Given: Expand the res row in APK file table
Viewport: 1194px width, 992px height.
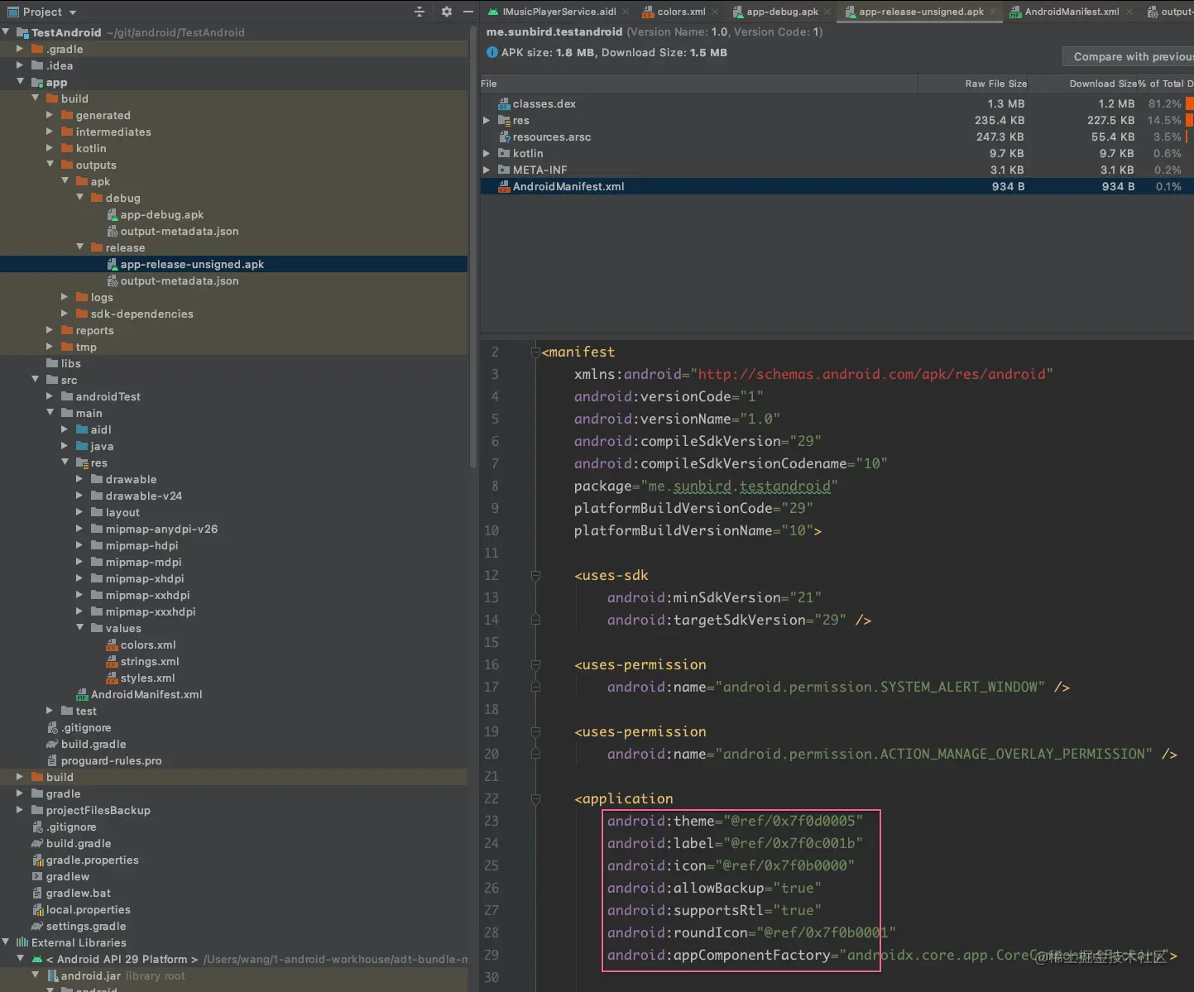Looking at the screenshot, I should tap(487, 120).
